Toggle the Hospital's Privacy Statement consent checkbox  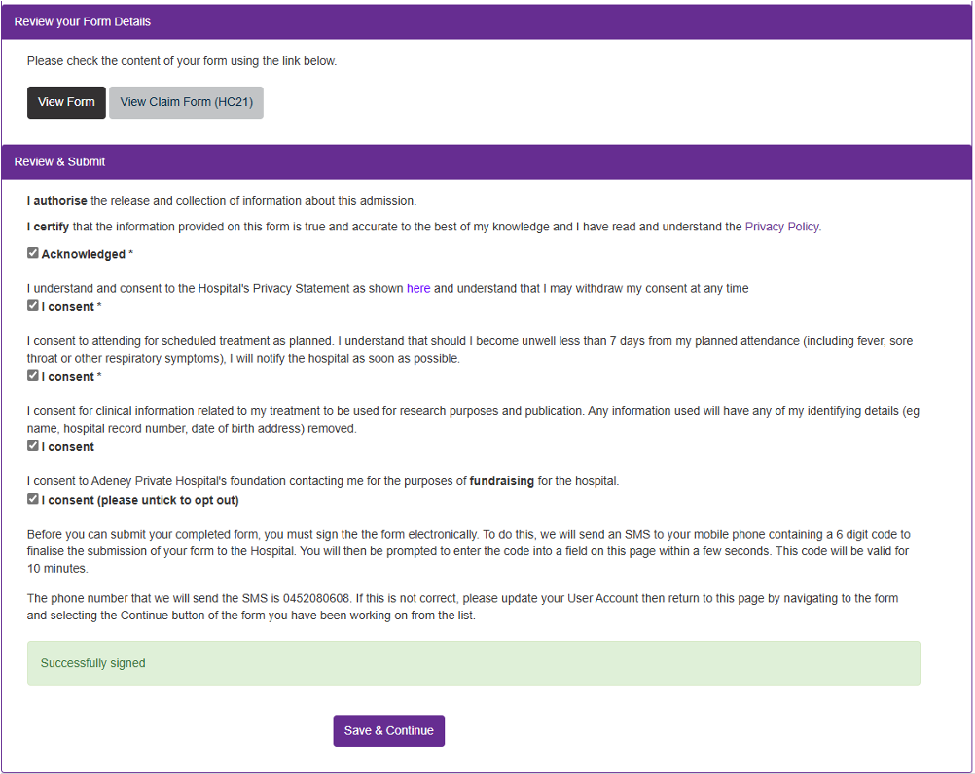pos(33,305)
